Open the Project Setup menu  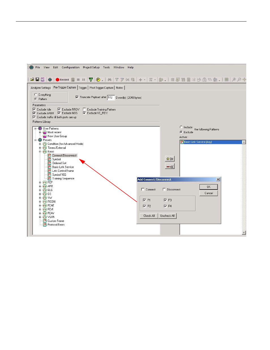pos(91,67)
